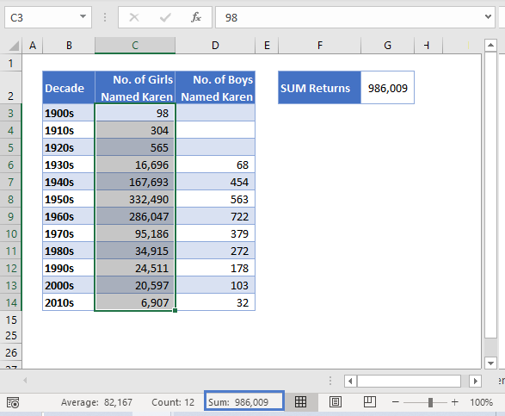Screen dimensions: 505x416
Task: Select row 25 header
Action: coord(10,335)
